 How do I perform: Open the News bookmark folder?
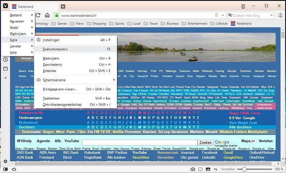[77, 23]
